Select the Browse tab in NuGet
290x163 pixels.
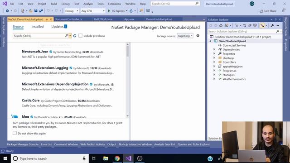18,27
